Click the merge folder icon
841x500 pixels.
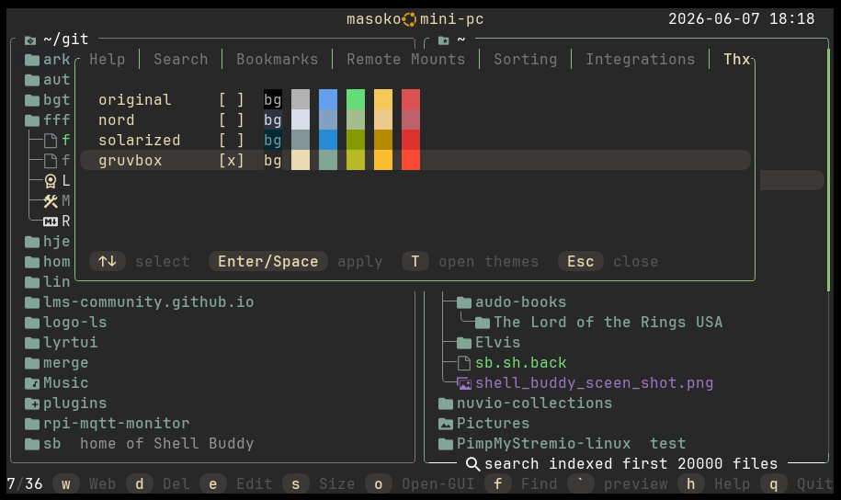click(x=32, y=363)
